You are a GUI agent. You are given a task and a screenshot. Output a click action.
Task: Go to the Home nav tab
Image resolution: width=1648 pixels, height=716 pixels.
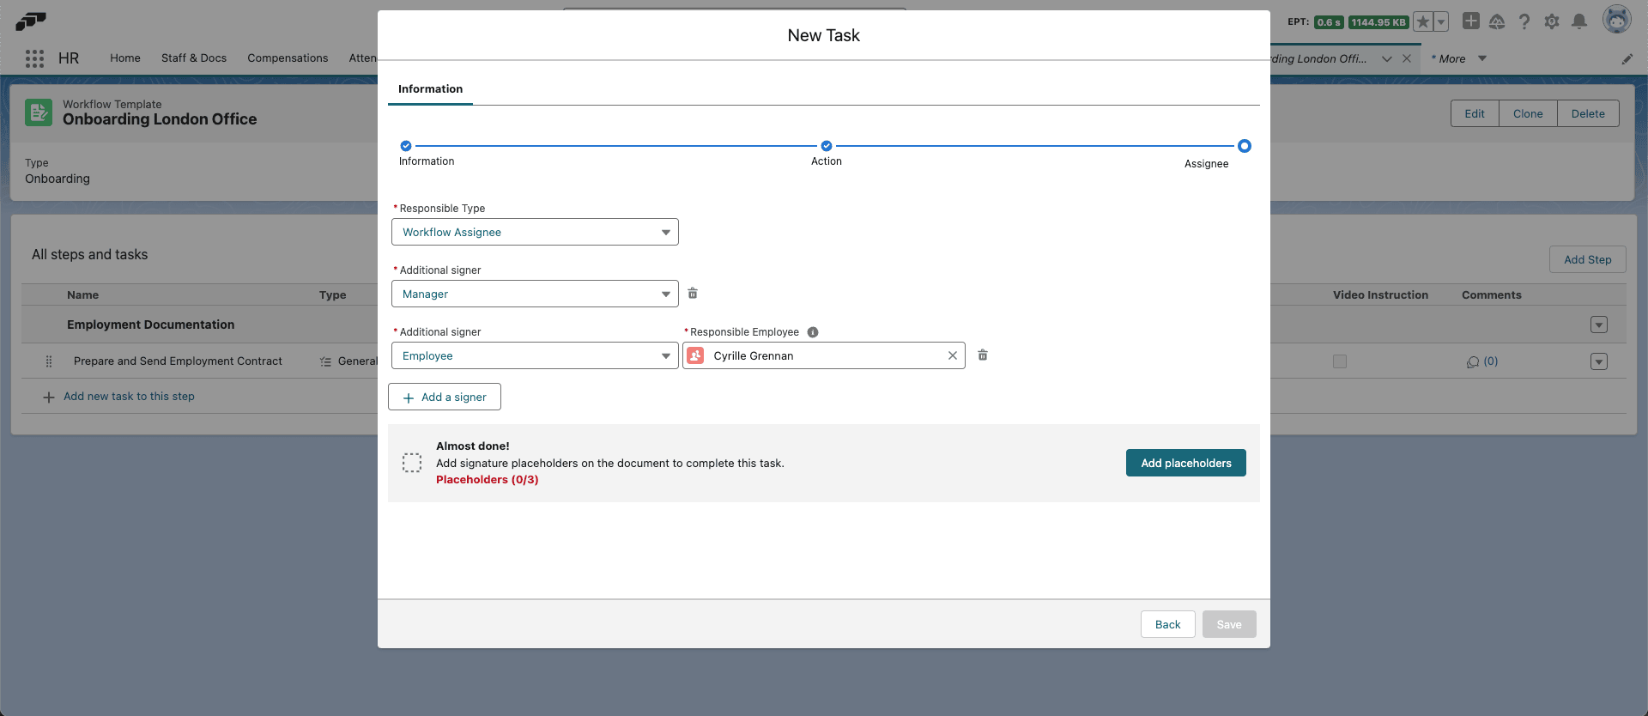[x=125, y=58]
